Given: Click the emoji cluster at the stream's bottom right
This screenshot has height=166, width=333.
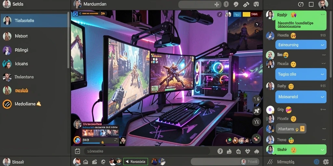Looking at the screenshot, I should click(238, 140).
